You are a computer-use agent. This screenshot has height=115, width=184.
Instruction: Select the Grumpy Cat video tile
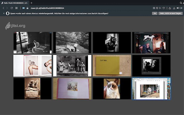pyautogui.click(x=112, y=89)
